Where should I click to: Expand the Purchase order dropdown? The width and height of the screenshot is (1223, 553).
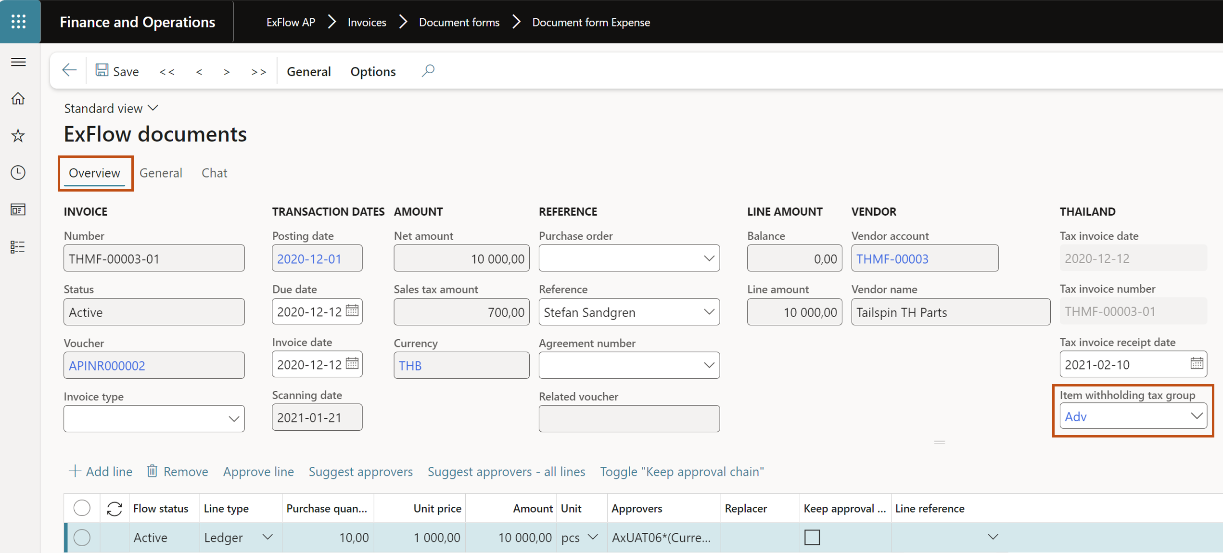tap(709, 258)
